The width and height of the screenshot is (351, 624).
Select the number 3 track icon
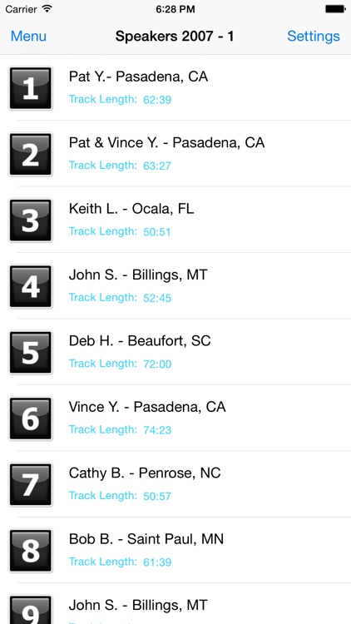click(x=31, y=220)
